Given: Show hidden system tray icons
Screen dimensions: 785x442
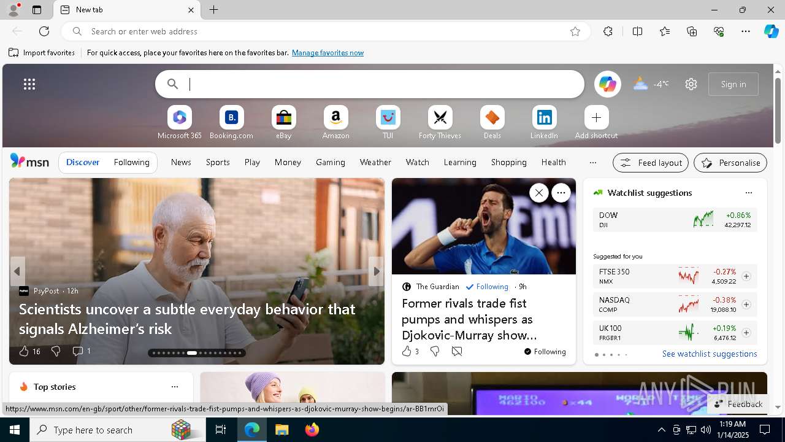Looking at the screenshot, I should coord(661,430).
